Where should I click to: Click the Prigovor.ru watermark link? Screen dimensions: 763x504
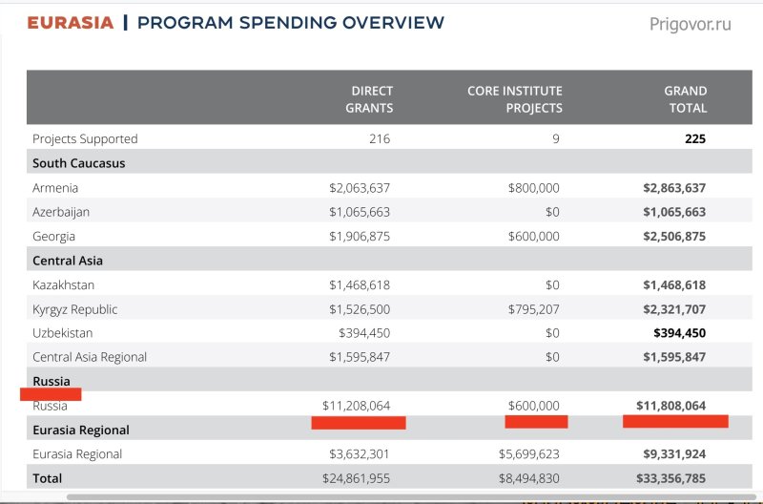[690, 24]
